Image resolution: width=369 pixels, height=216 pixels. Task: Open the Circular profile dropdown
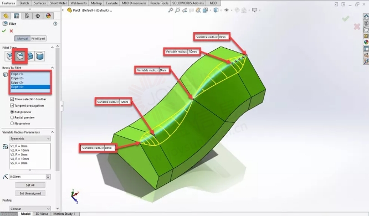(x=30, y=208)
